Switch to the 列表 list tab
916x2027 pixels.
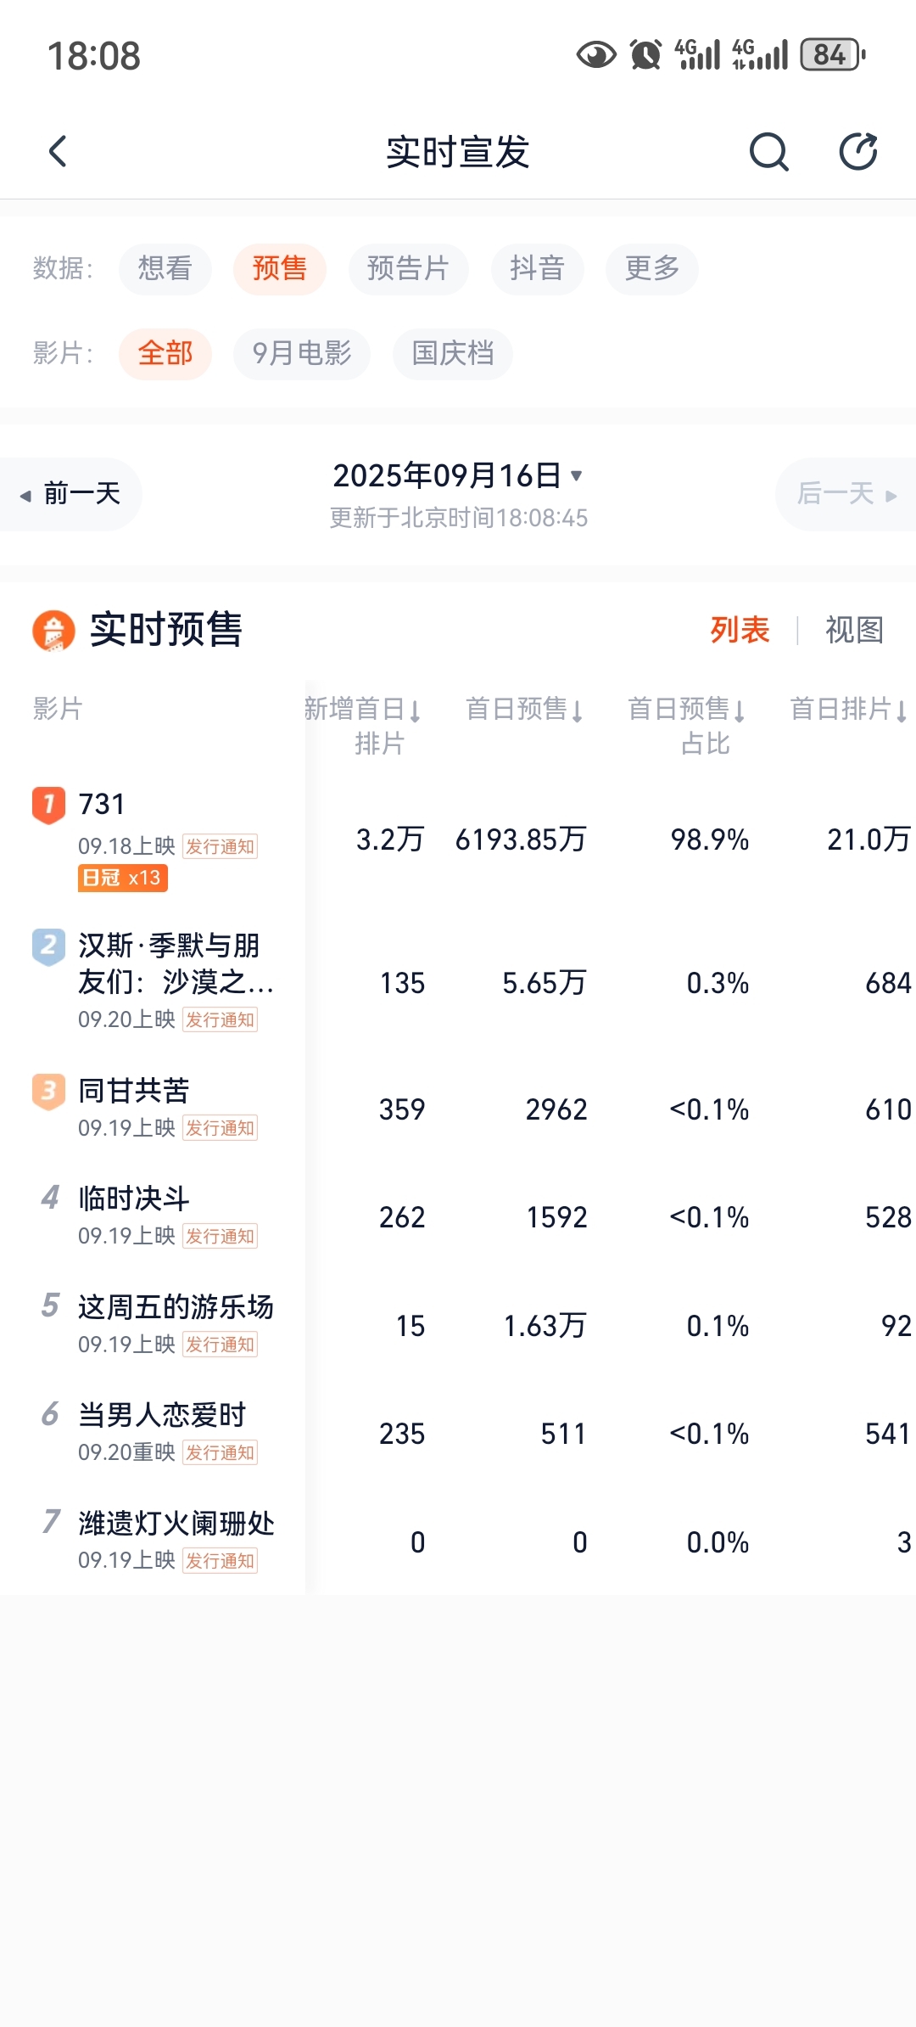point(740,631)
